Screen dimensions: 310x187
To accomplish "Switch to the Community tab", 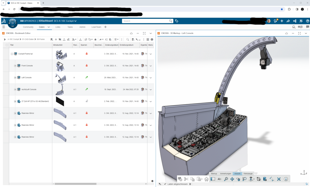I will pos(28,27).
